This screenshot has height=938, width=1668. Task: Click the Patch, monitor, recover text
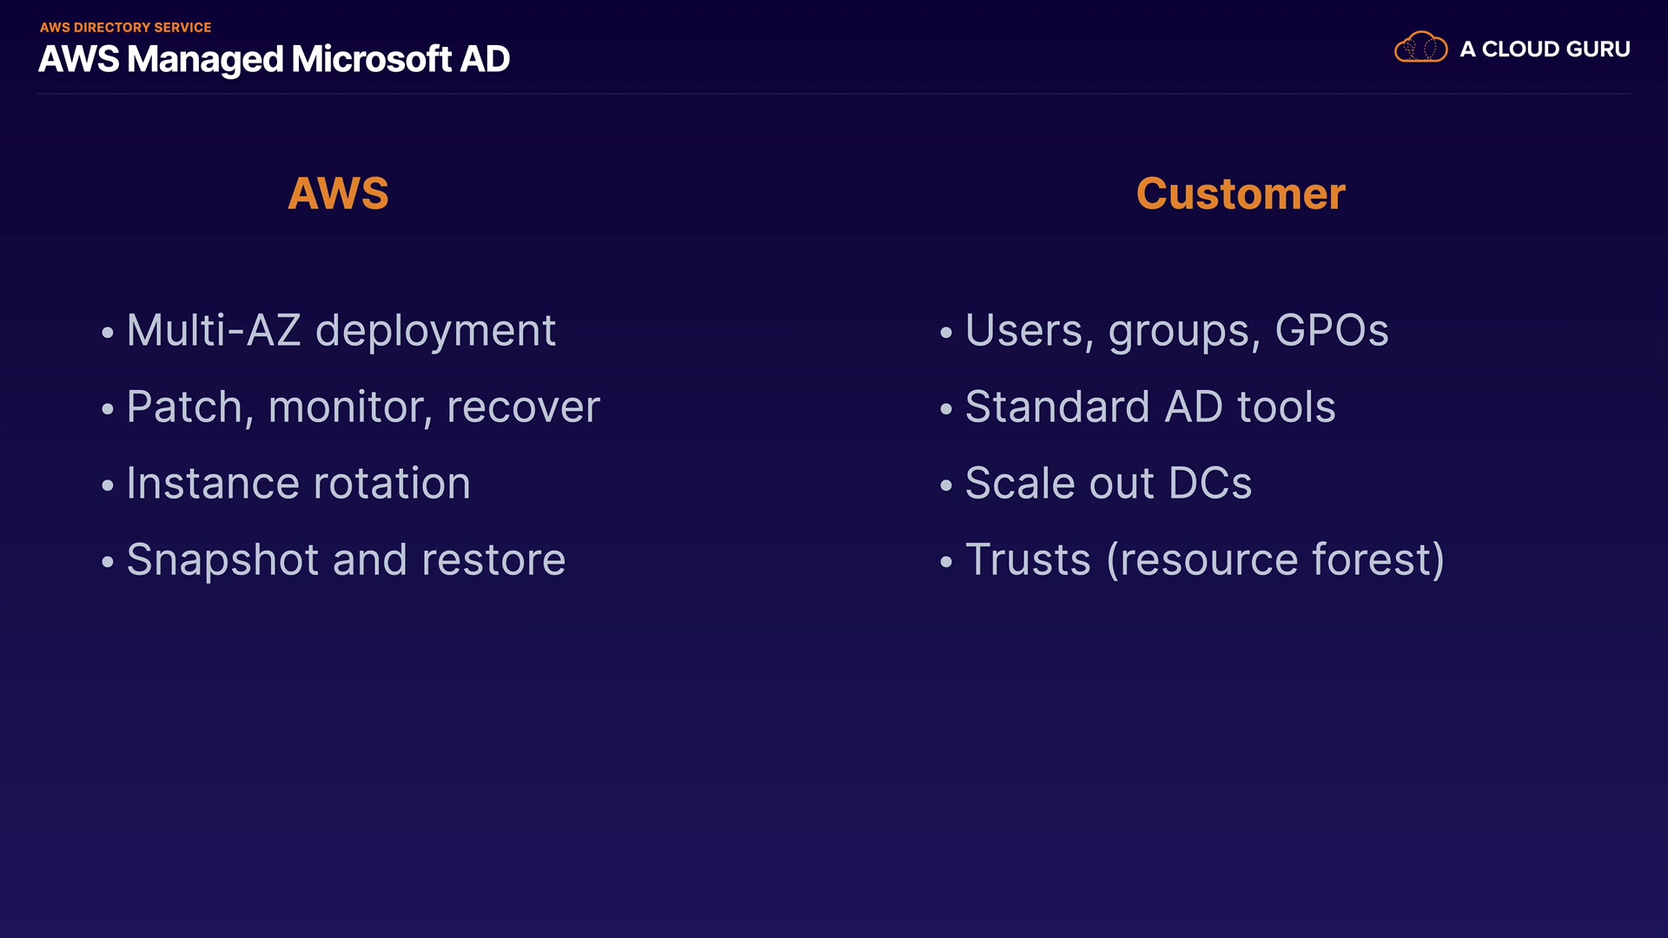(363, 407)
